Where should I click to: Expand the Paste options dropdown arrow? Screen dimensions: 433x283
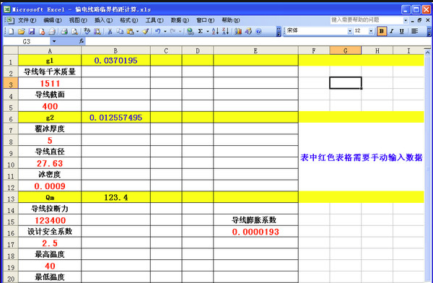(x=137, y=31)
